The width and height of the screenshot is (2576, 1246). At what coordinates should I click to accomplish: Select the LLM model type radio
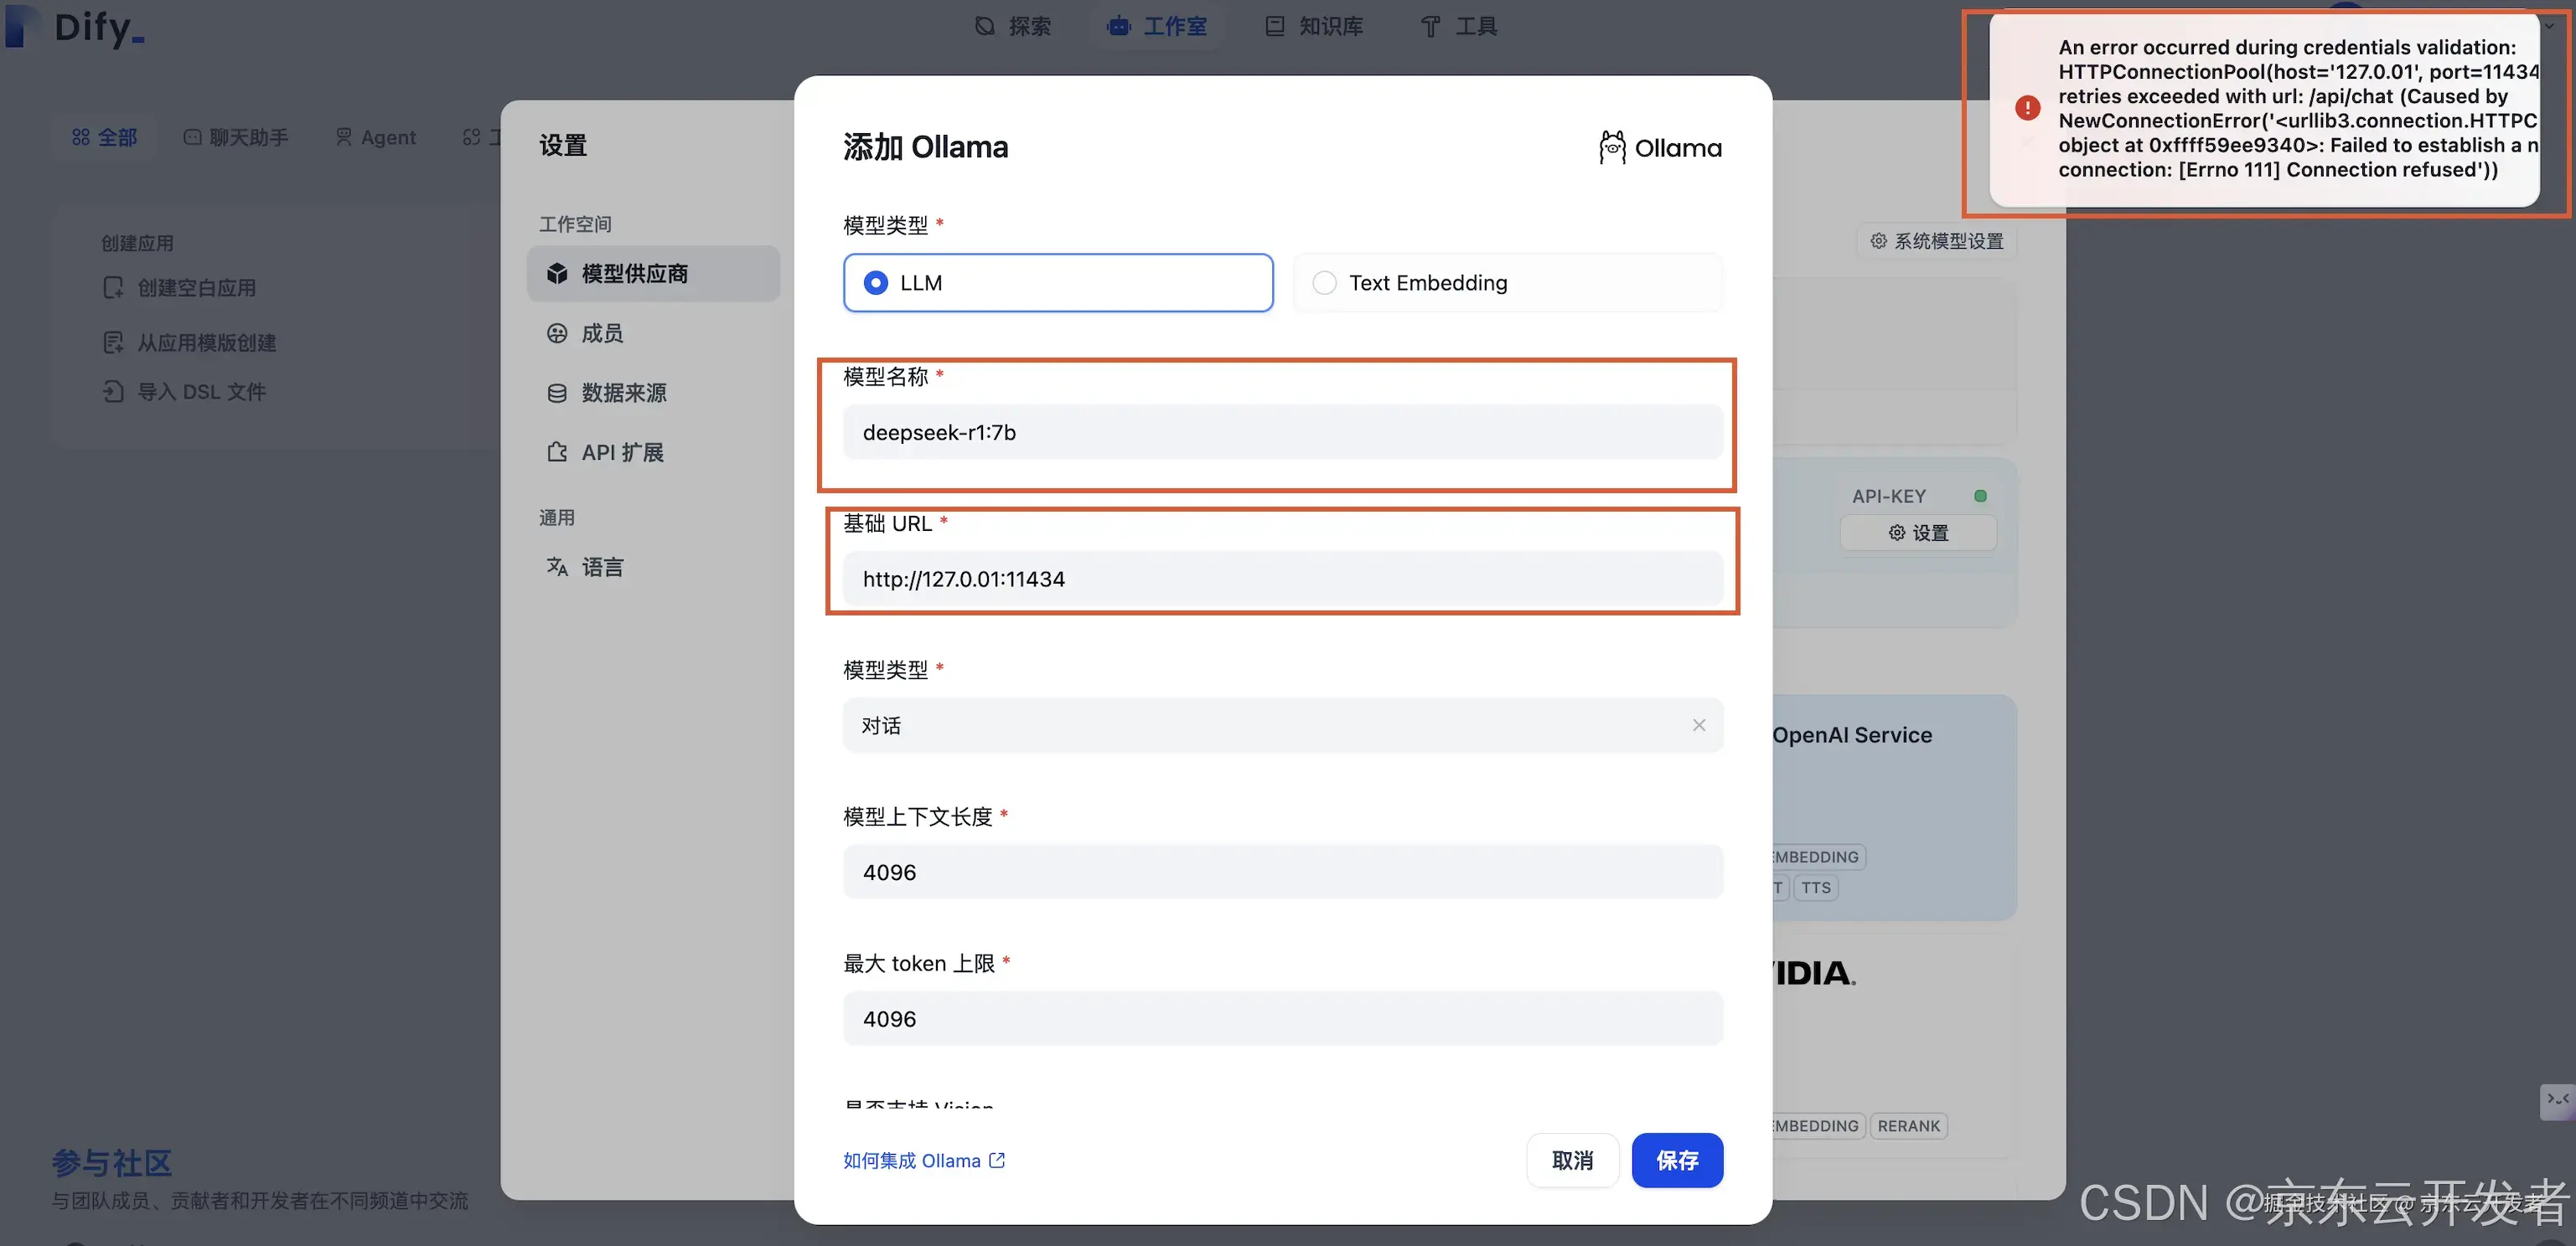[x=875, y=283]
